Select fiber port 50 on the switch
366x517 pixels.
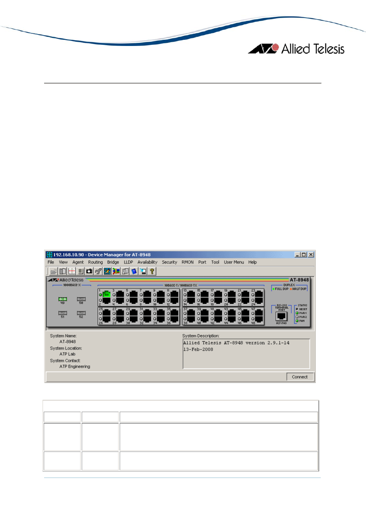[x=81, y=299]
